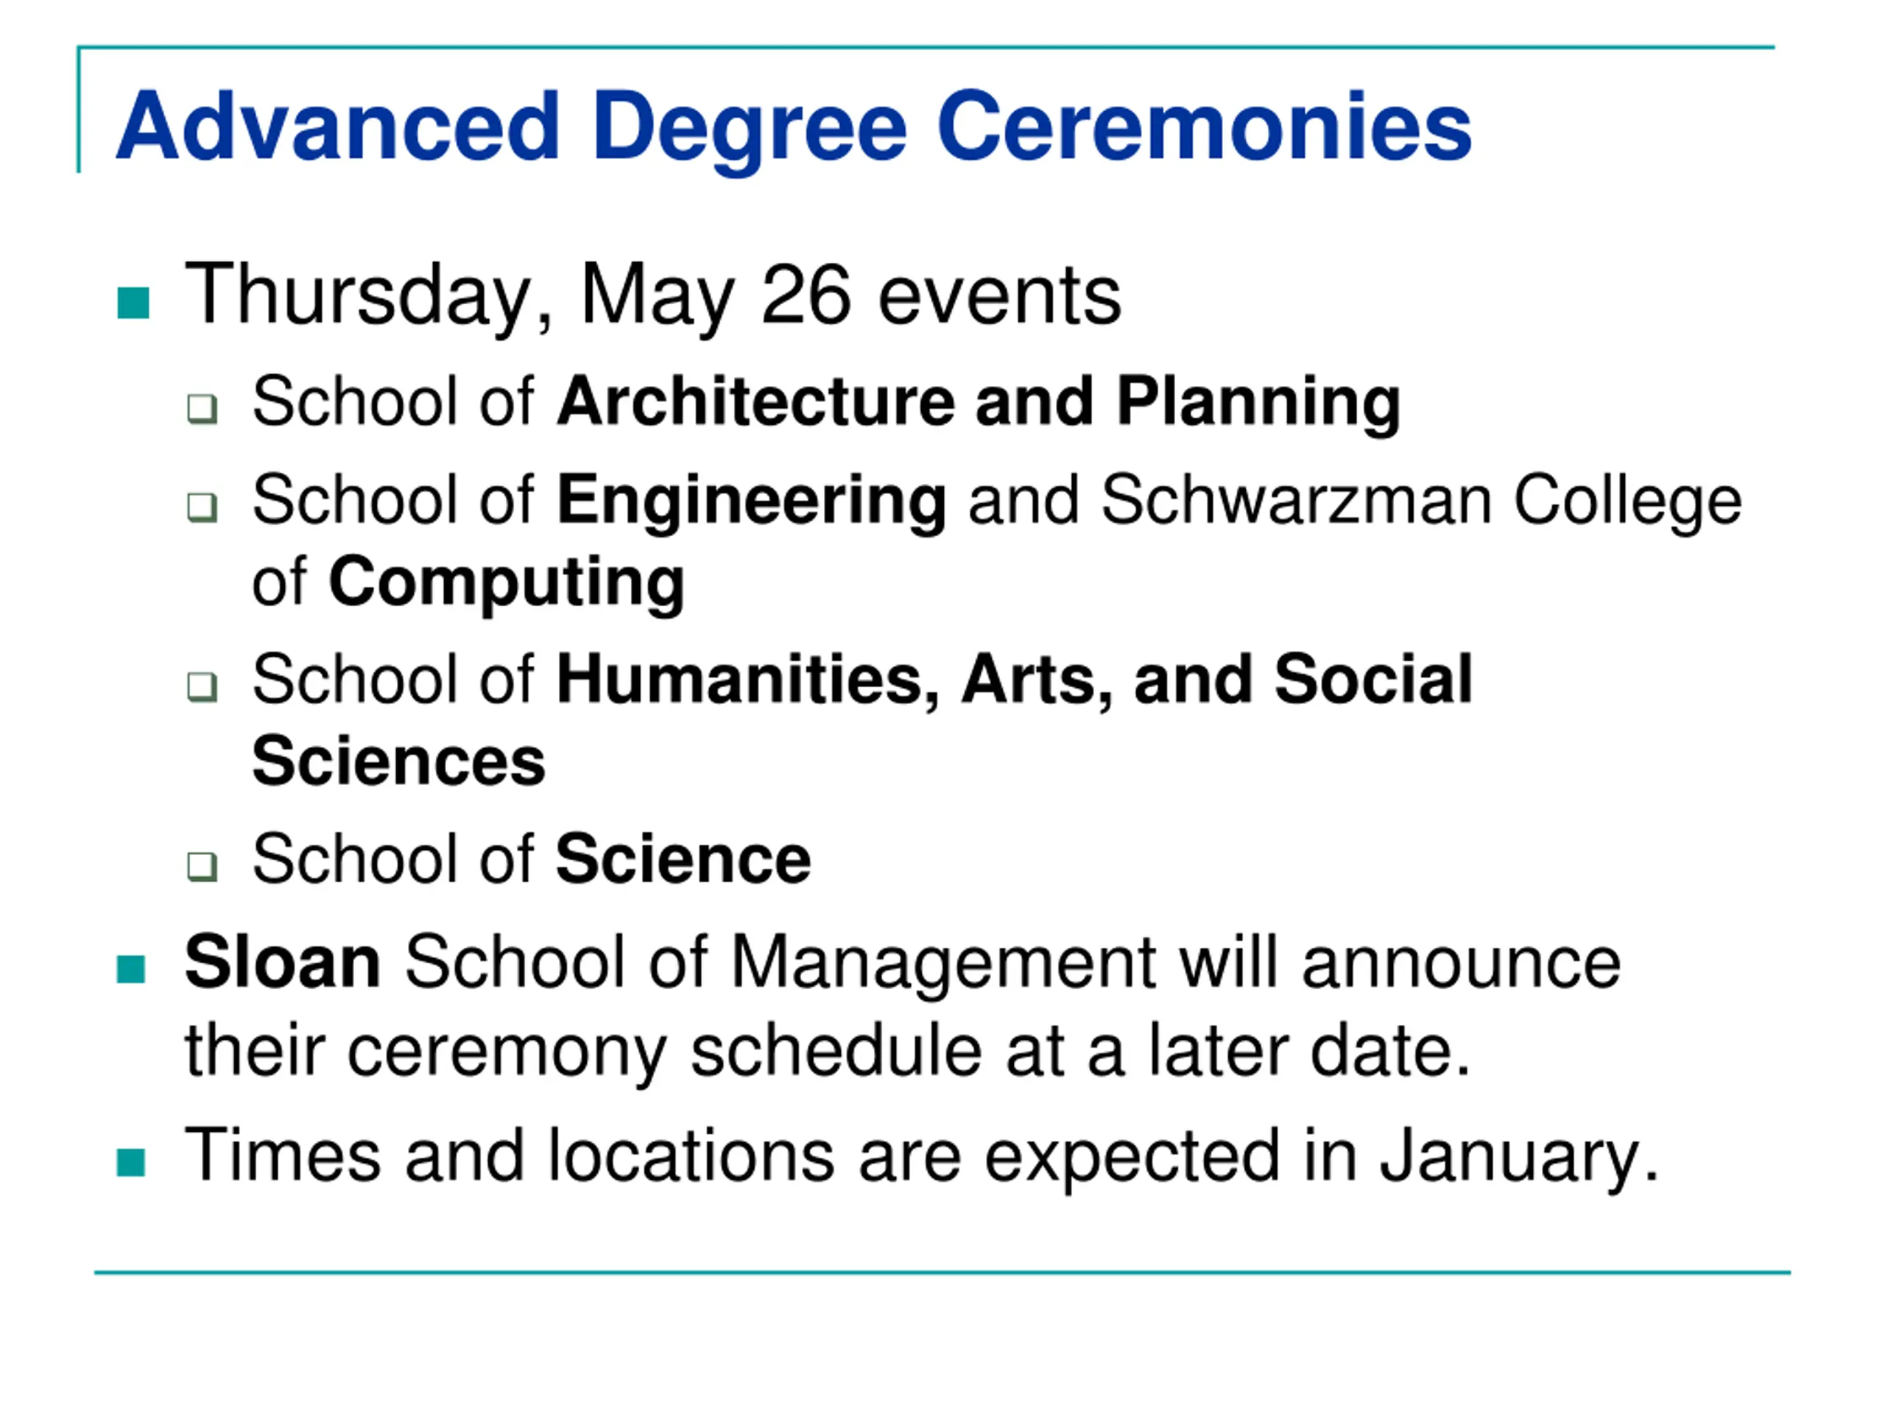This screenshot has width=1885, height=1414.
Task: Click the hollow square bullet beside Architecture and Planning
Action: point(202,408)
